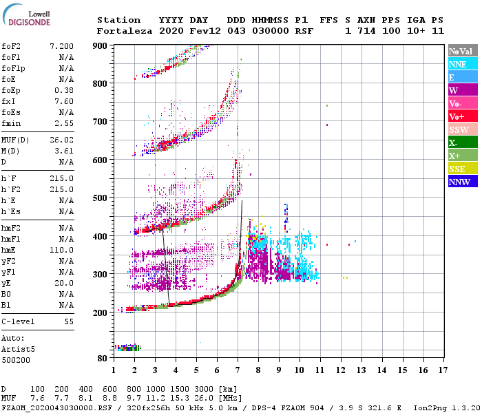Click the 200 km height axis label
The image size is (482, 413).
click(x=100, y=313)
